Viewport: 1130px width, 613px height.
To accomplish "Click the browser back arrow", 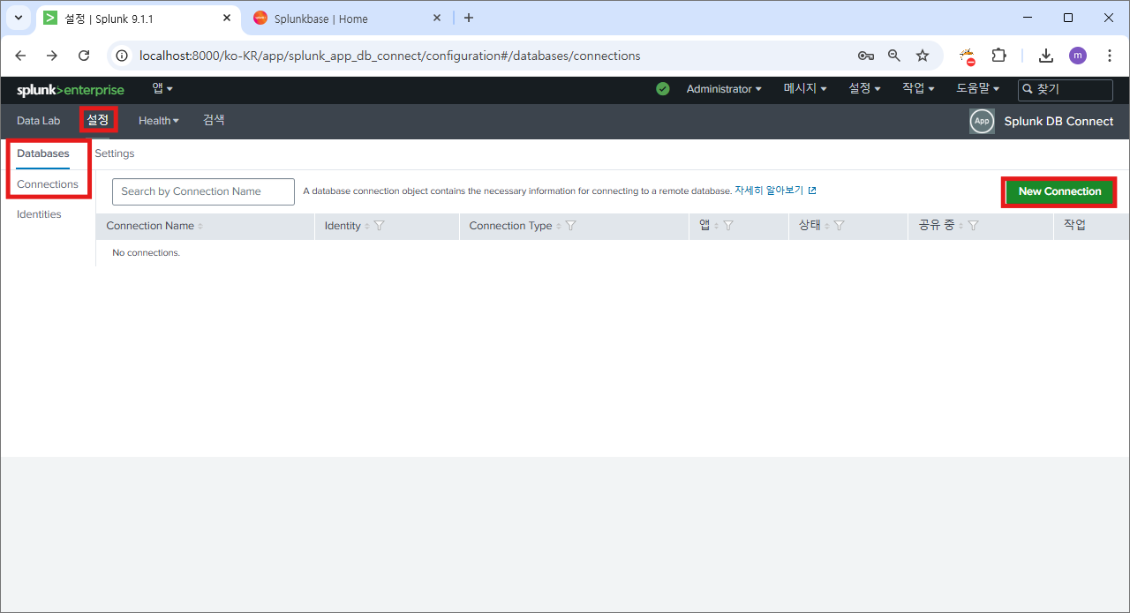I will [20, 56].
